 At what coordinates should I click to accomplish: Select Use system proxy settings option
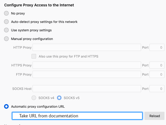6,30
